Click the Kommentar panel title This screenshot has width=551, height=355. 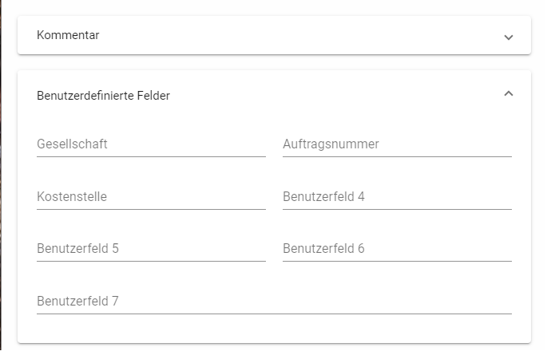point(68,35)
